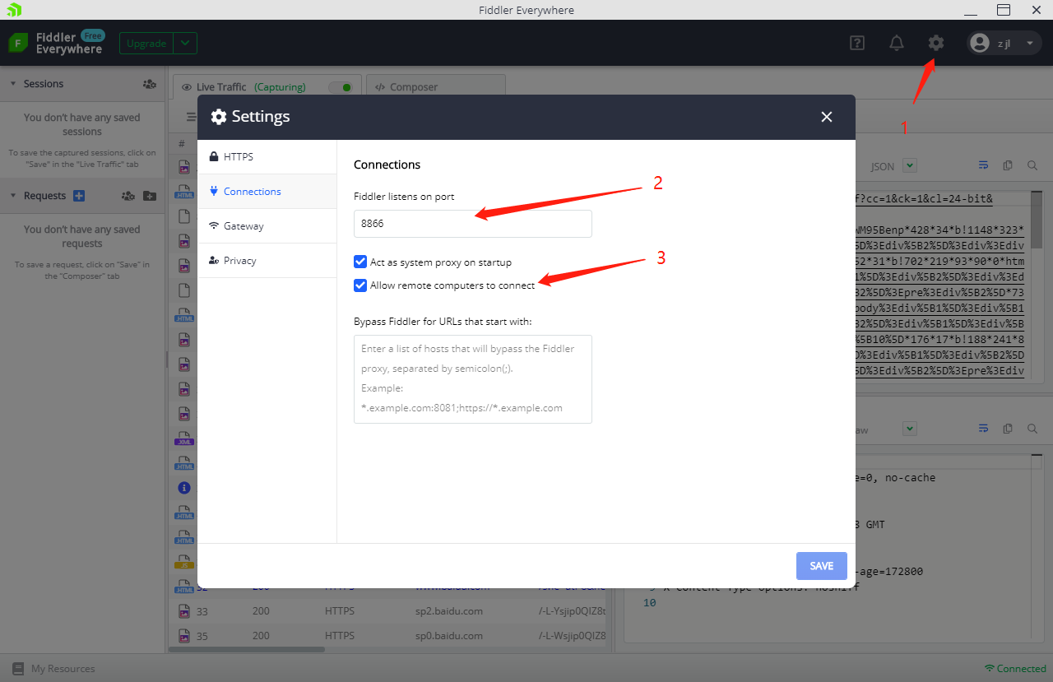The image size is (1053, 682).
Task: Open the dropdown arrow beside Upgrade
Action: click(x=185, y=44)
